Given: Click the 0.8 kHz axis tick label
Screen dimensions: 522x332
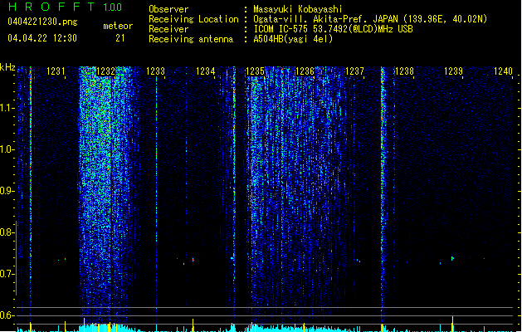Looking at the screenshot, I should [7, 232].
